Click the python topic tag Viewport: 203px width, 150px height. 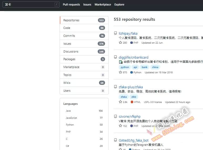(125, 67)
